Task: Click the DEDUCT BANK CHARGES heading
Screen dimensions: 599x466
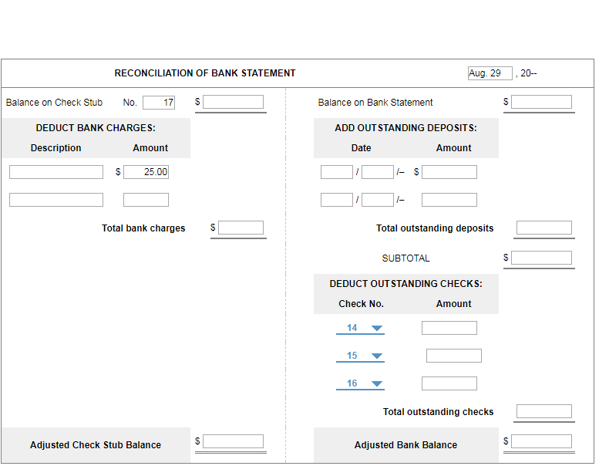Action: click(x=96, y=127)
